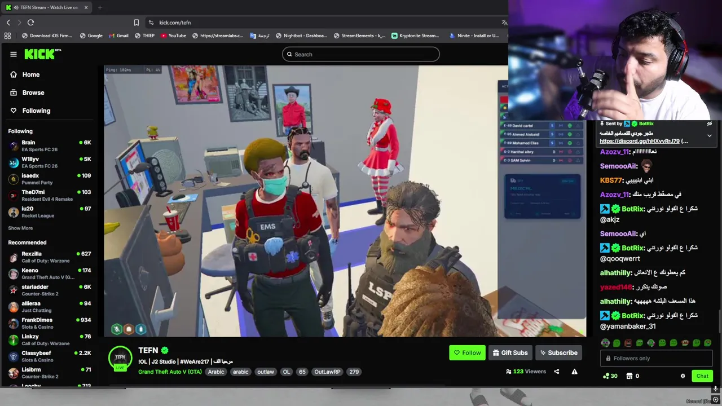Open chat settings gear icon

tap(683, 376)
